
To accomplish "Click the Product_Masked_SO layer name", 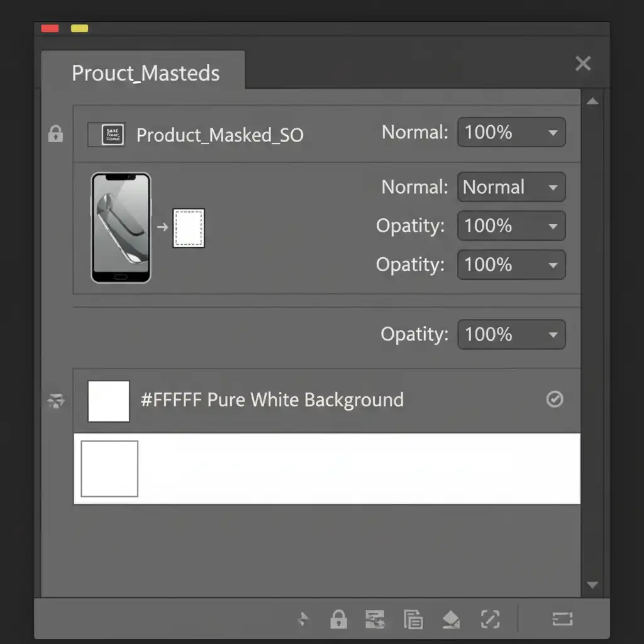I will pyautogui.click(x=219, y=135).
